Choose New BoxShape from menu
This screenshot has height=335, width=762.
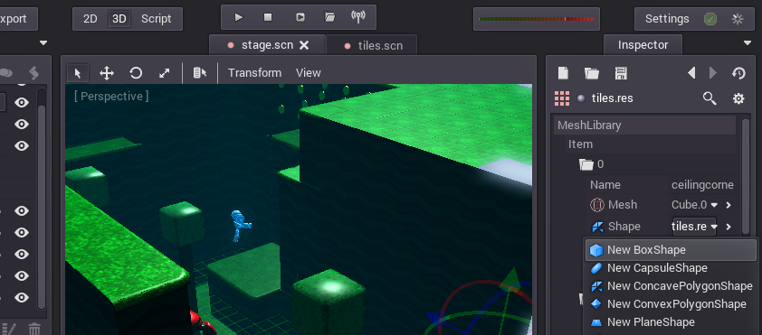coord(671,250)
